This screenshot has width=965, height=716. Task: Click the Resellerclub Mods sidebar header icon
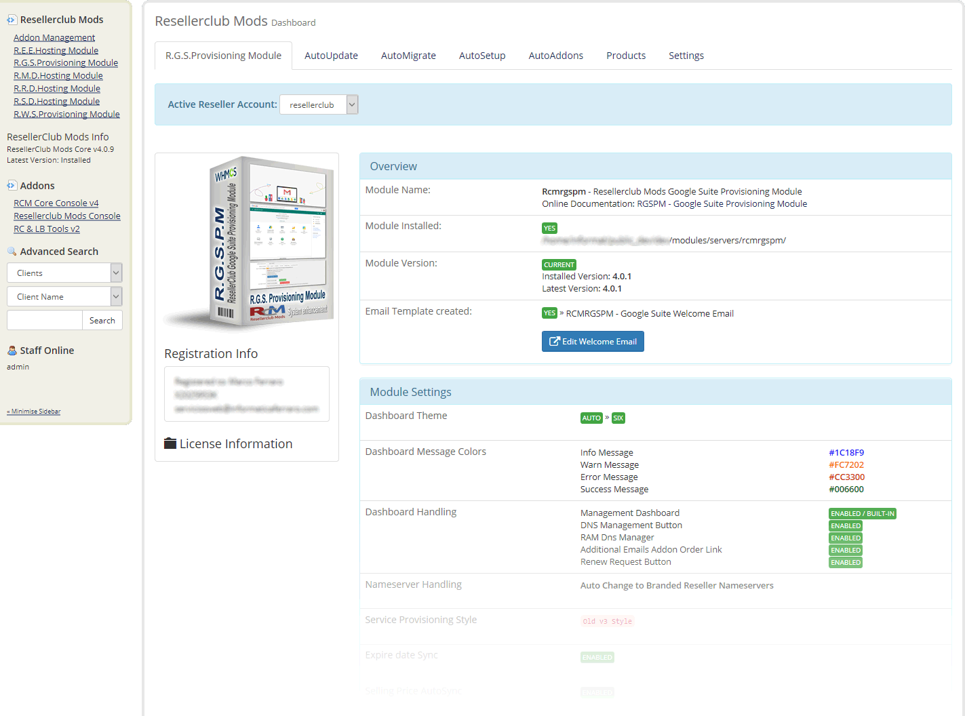coord(12,20)
